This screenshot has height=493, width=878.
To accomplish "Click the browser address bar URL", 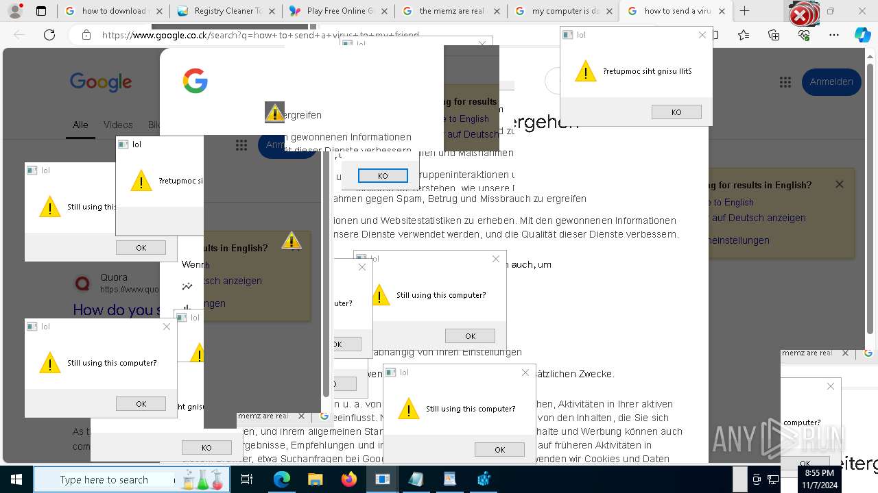I will 261,35.
